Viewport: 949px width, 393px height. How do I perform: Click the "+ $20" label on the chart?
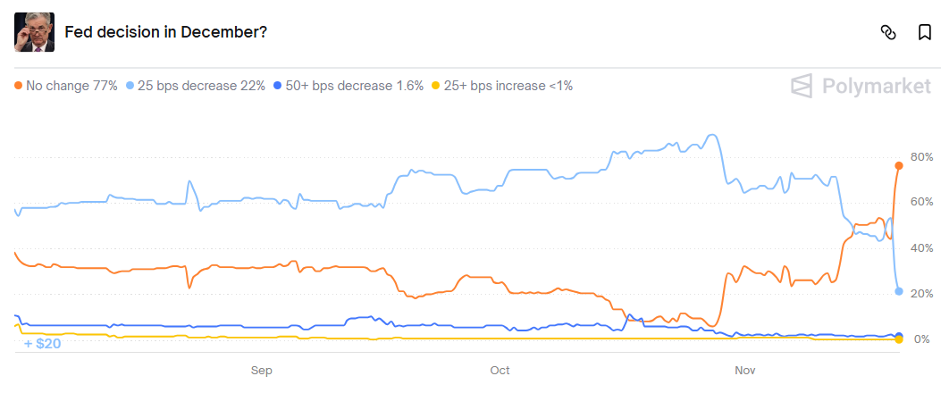pos(42,343)
